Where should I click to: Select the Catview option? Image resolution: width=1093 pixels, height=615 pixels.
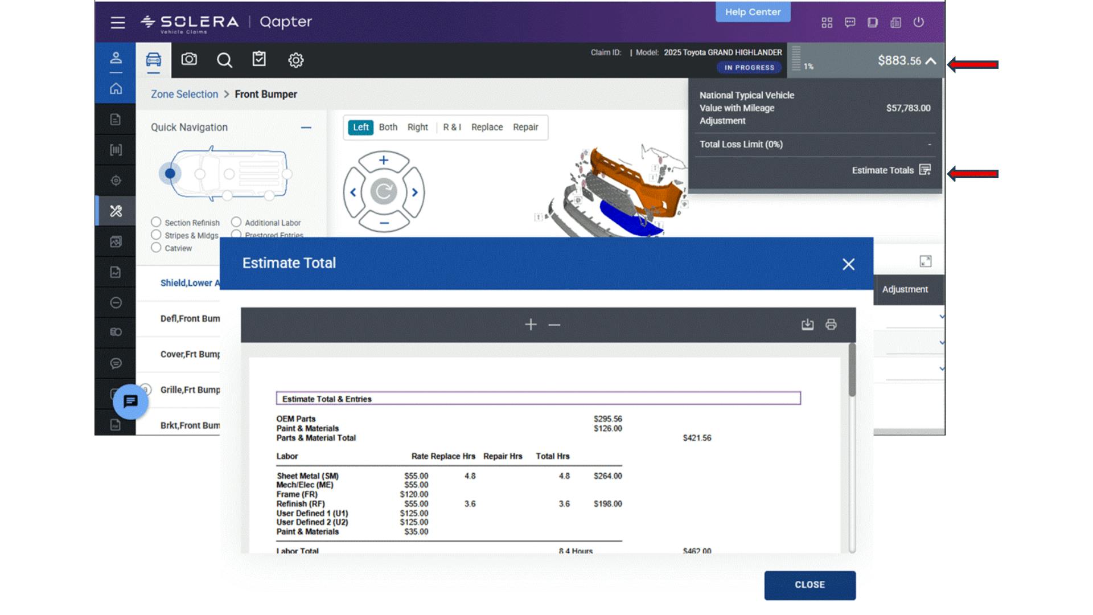[156, 248]
